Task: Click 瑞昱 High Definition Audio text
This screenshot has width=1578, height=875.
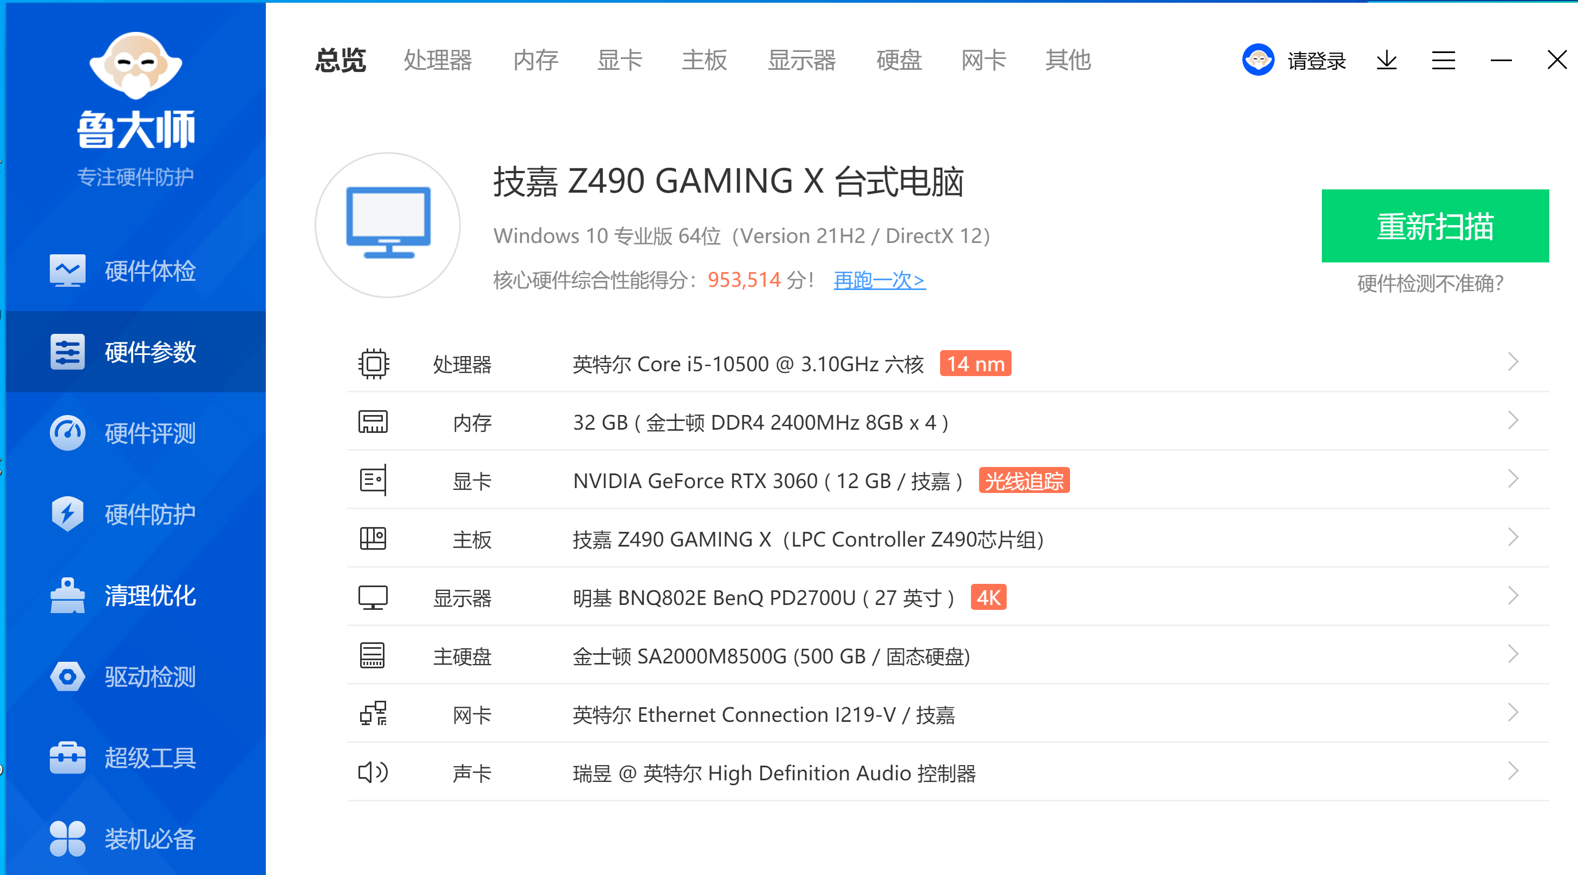Action: click(774, 773)
